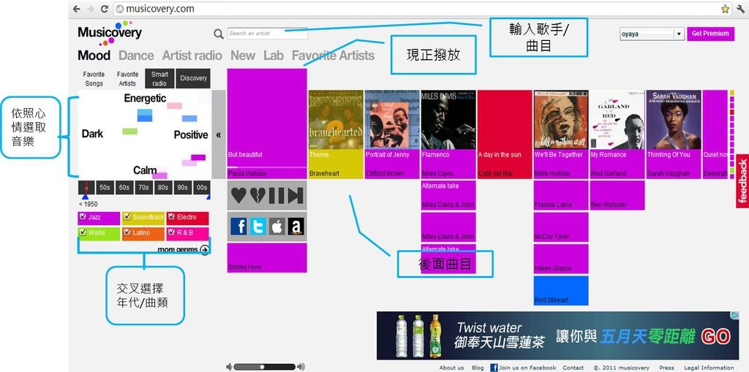Go back with browser back arrow
749x372 pixels.
tap(76, 9)
